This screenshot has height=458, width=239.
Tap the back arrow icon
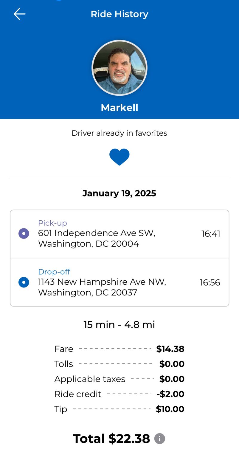point(20,14)
